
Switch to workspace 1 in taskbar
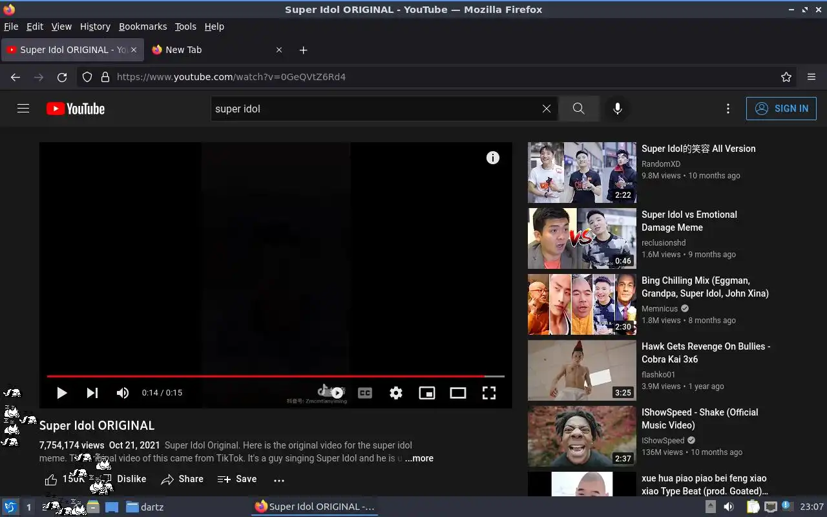click(28, 507)
